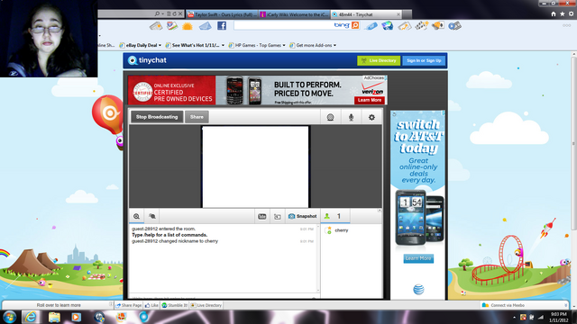Open the Tinychat gear settings

371,117
